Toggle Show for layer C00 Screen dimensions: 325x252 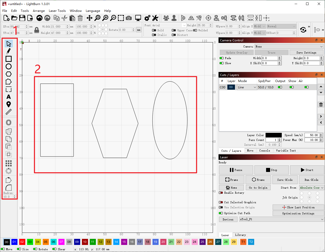tap(292, 87)
